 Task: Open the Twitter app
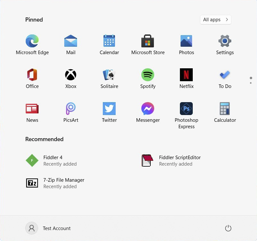(x=109, y=109)
